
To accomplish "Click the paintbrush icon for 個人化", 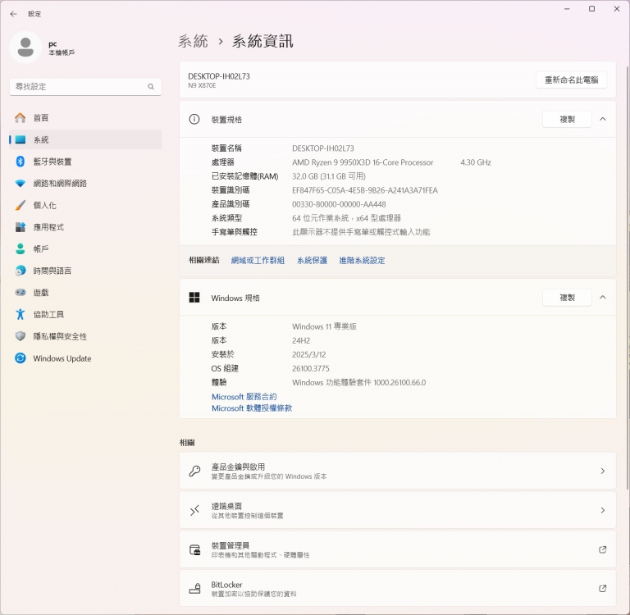I will [x=20, y=205].
